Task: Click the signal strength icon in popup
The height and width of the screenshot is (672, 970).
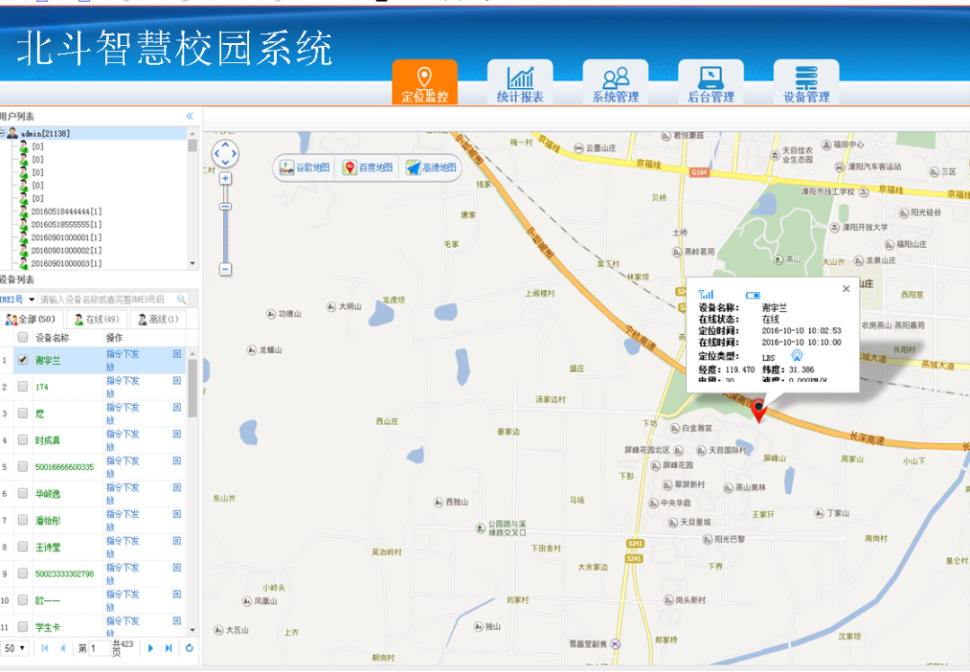Action: tap(706, 295)
